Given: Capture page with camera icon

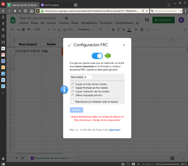Looking at the screenshot, I should 123,164.
